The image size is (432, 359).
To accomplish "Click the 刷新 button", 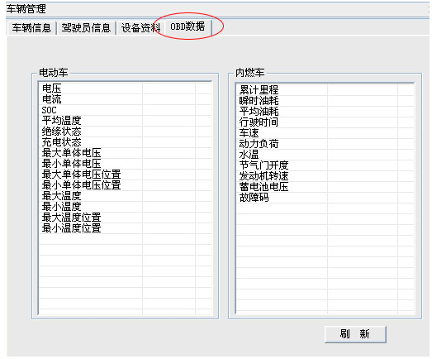I will click(x=355, y=334).
